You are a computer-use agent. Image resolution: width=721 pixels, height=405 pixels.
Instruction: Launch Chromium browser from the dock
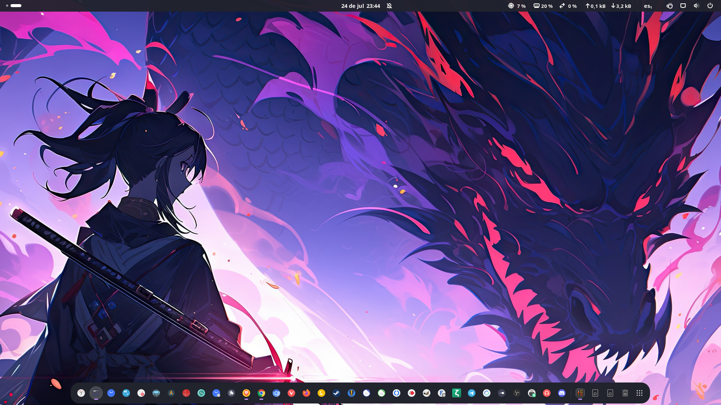click(276, 393)
